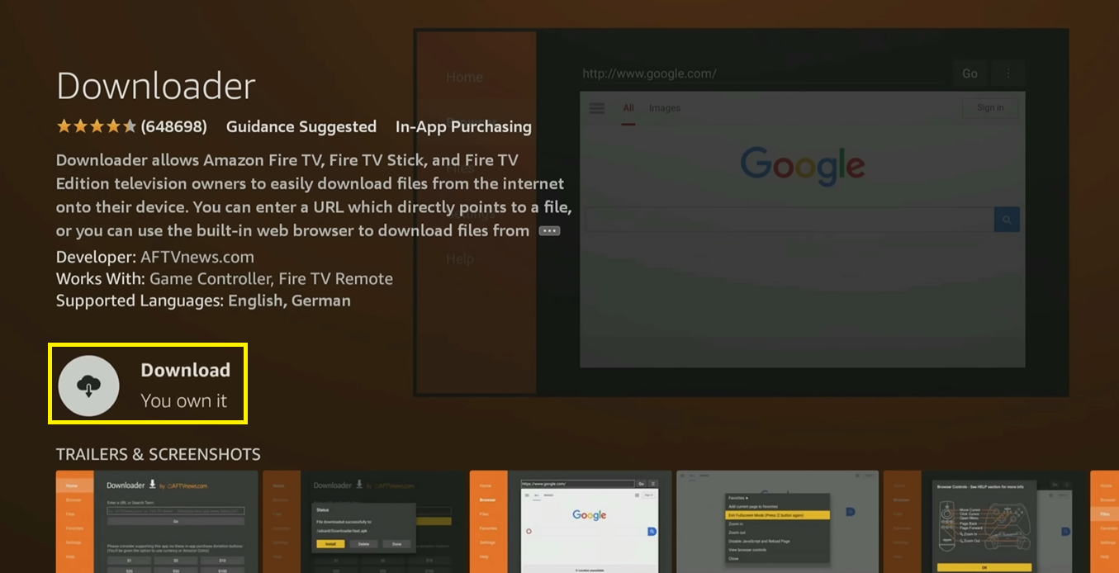The width and height of the screenshot is (1119, 573).
Task: Click the blue search magnifier icon
Action: tap(1007, 220)
